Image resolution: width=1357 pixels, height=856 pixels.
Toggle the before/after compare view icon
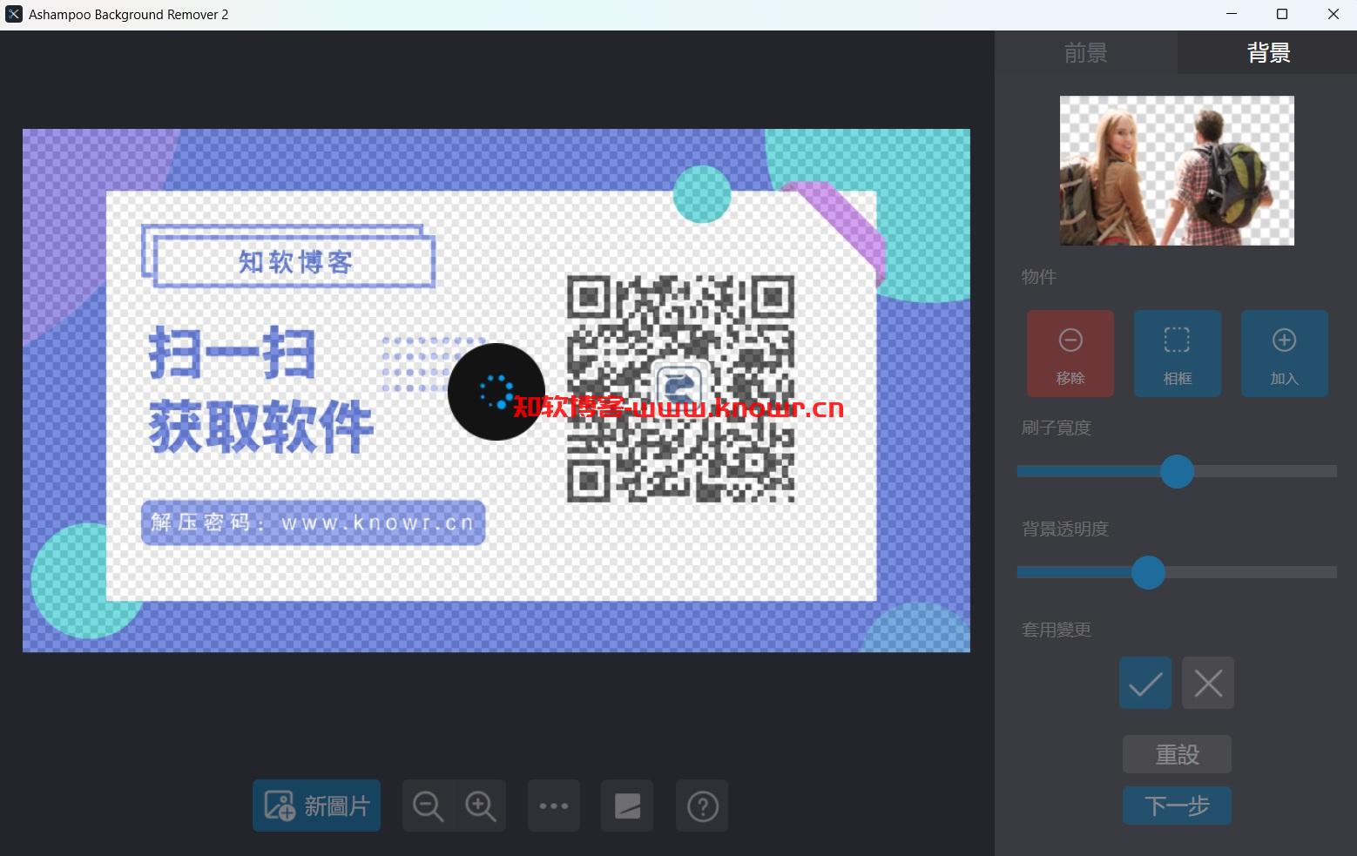point(627,805)
